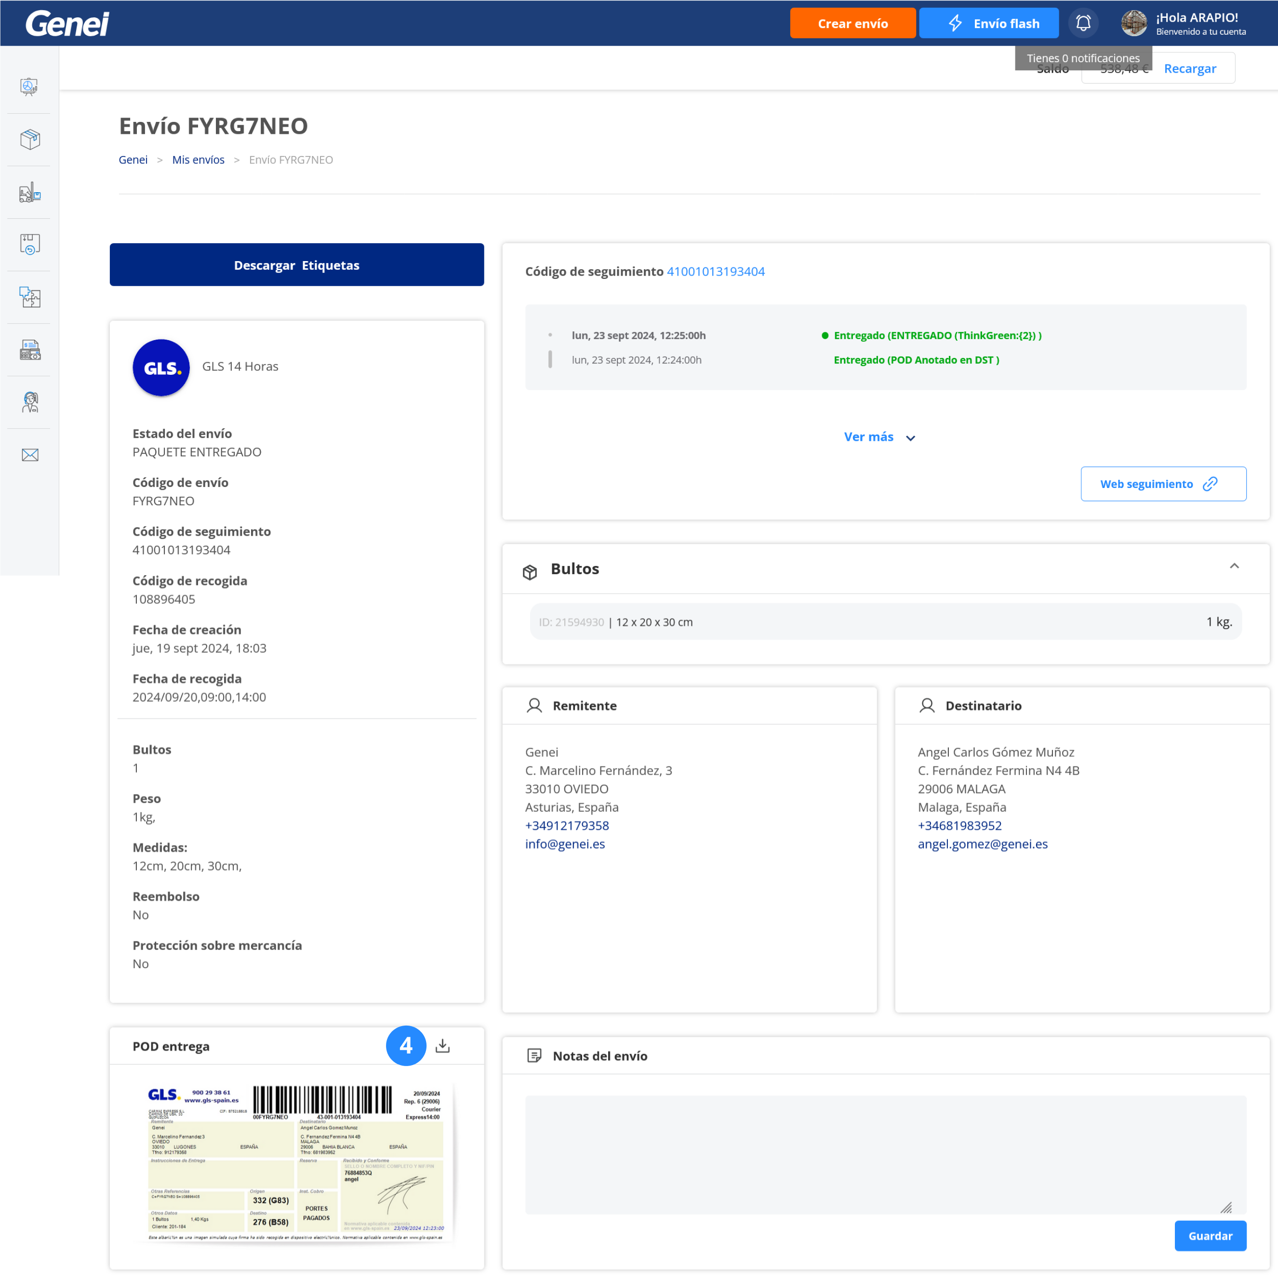Image resolution: width=1278 pixels, height=1279 pixels.
Task: Click status text PAQUETE ENTREGADO
Action: (197, 452)
